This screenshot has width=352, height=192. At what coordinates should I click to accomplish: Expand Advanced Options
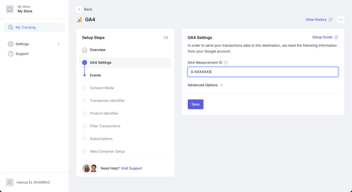205,85
